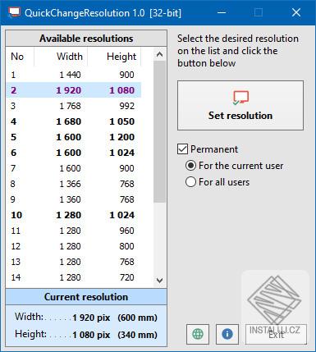
Task: Click the list scrollbar up arrow
Action: (x=160, y=54)
